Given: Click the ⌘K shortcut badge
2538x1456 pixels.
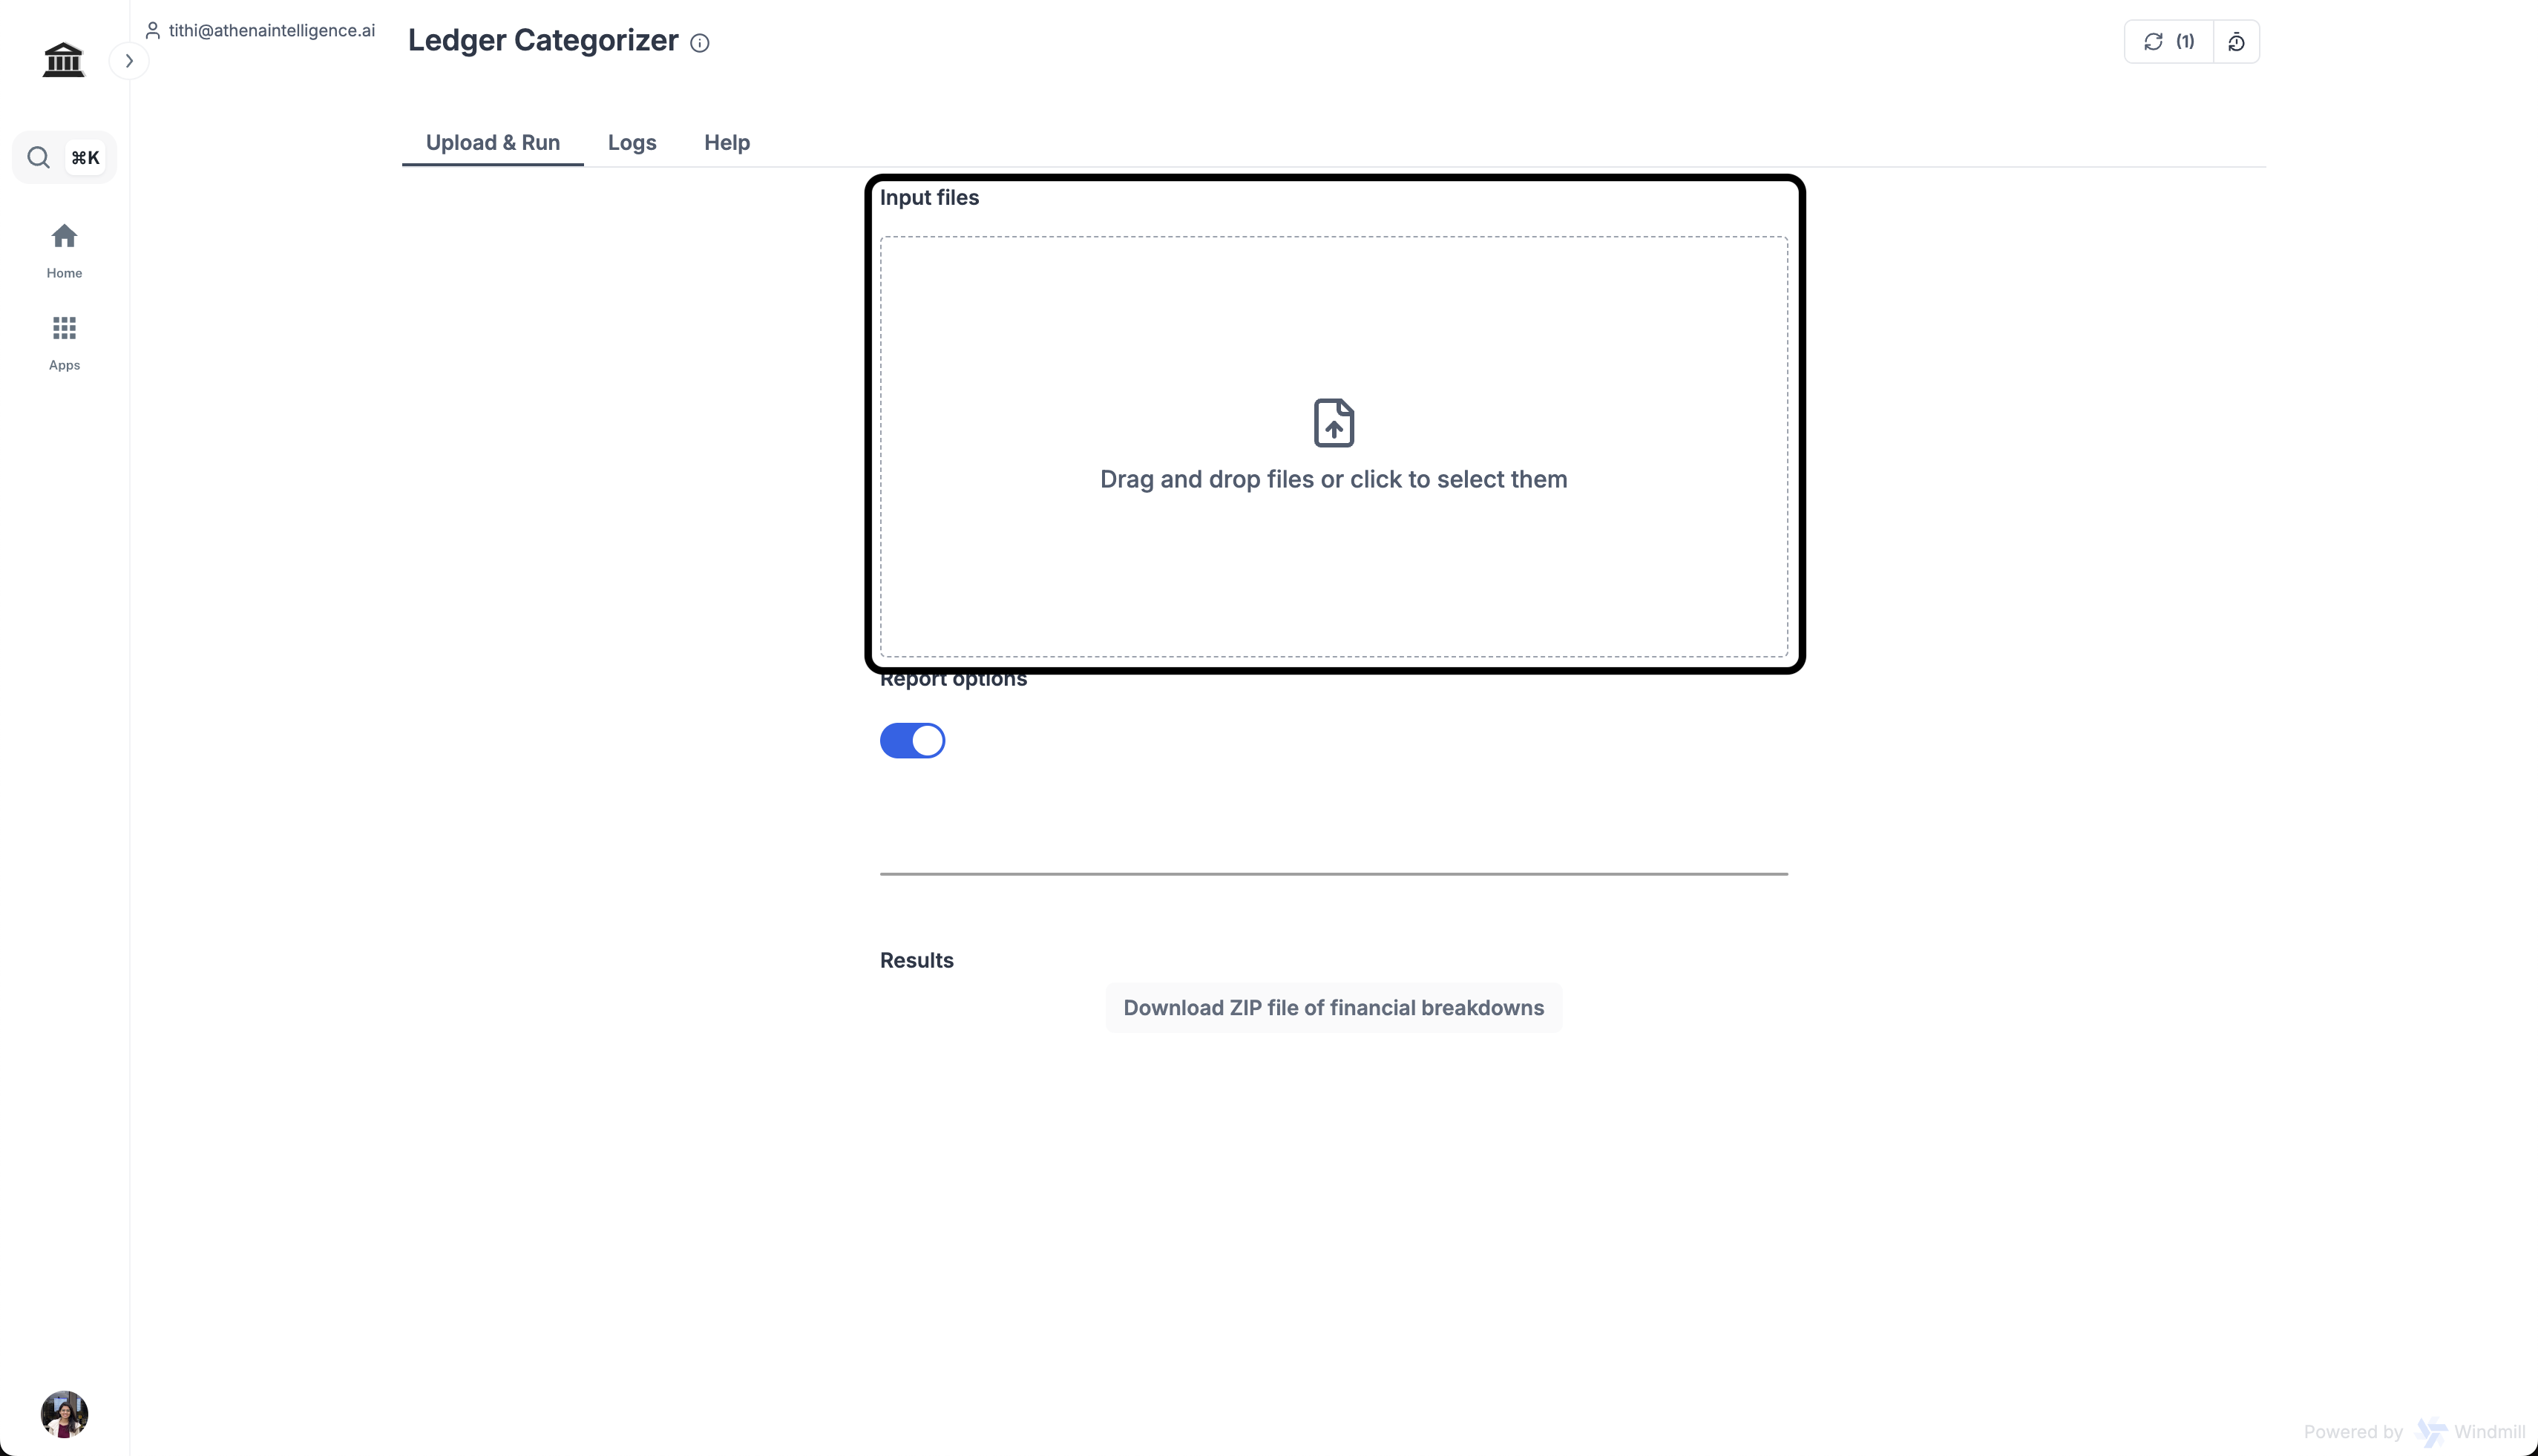Looking at the screenshot, I should pos(85,157).
